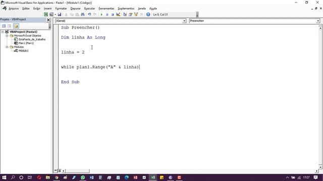
Task: Click on the "linha = 2" code line
Action: click(x=73, y=52)
